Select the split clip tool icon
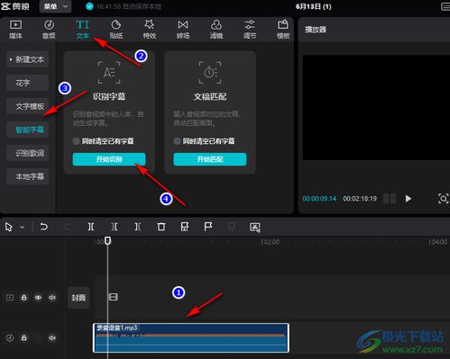Screen dimensions: 450x359 coord(91,227)
